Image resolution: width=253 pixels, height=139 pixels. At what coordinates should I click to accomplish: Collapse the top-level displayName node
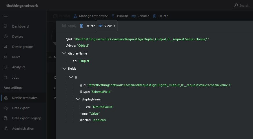coord(64,53)
